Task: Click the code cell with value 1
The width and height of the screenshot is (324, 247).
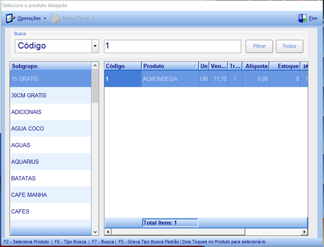Action: pos(123,79)
